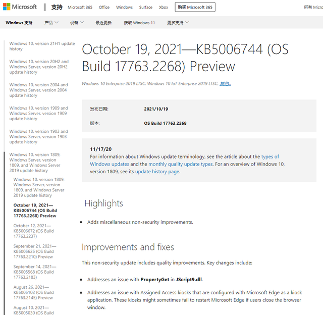The width and height of the screenshot is (323, 315).
Task: Click the Improvements and fixes heading
Action: tap(128, 247)
